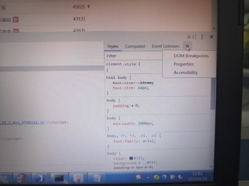Open the database tool taskbar icon

(22, 178)
